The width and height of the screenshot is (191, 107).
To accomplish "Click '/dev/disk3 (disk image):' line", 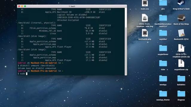I will [32, 36].
